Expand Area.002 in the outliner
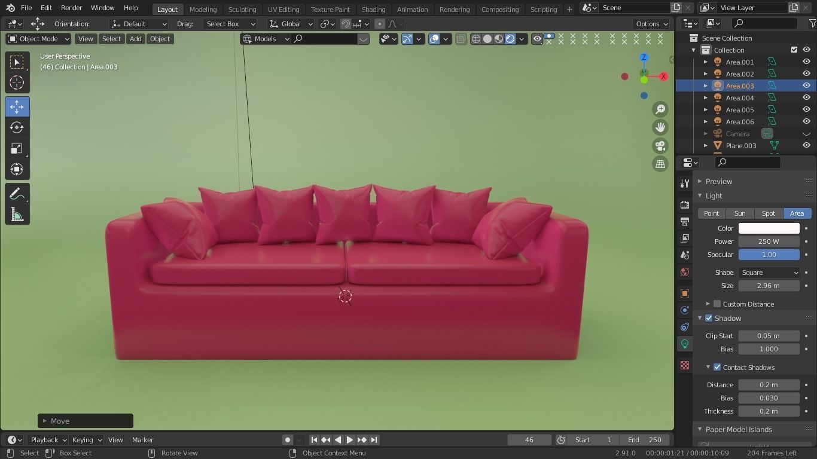 tap(706, 74)
